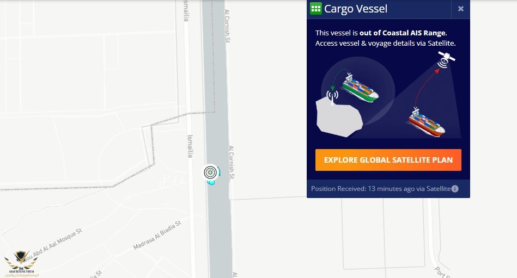Image resolution: width=517 pixels, height=278 pixels.
Task: Click the green cargo ship illustration
Action: pyautogui.click(x=360, y=87)
